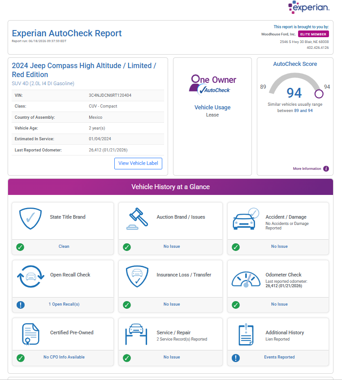Click blue alert icon beside 1 Open Recall(s)

21,305
